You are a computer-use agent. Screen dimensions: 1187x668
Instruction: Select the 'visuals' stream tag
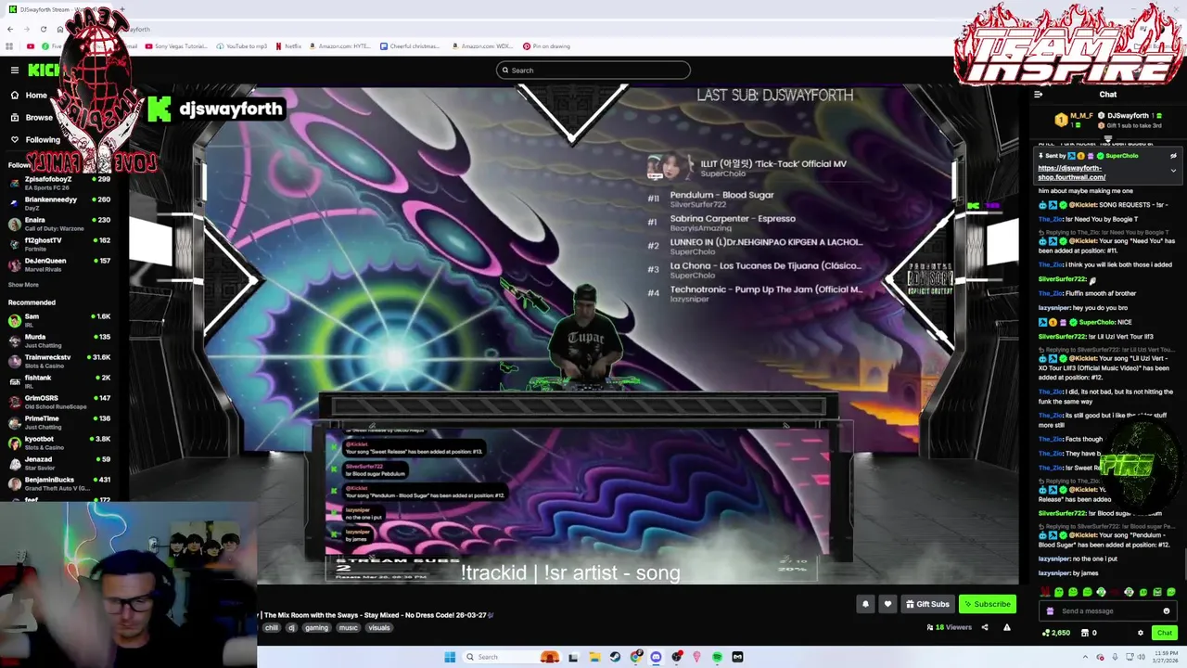click(x=379, y=628)
